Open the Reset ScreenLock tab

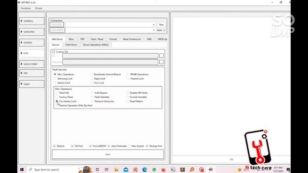(132, 39)
